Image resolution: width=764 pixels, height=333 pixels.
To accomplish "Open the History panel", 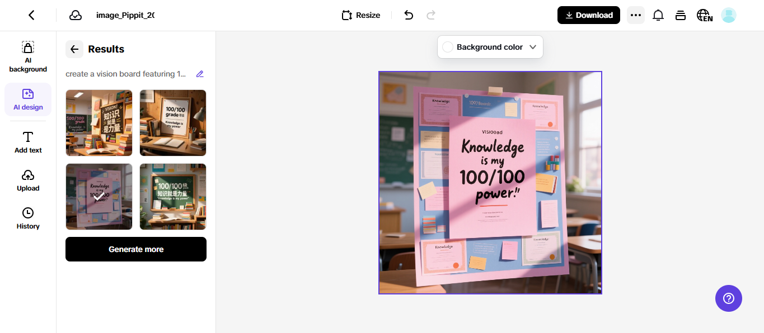I will pos(28,218).
